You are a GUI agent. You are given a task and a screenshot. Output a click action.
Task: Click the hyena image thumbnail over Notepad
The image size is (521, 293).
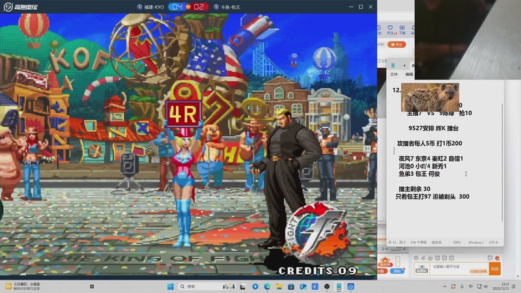tap(430, 97)
